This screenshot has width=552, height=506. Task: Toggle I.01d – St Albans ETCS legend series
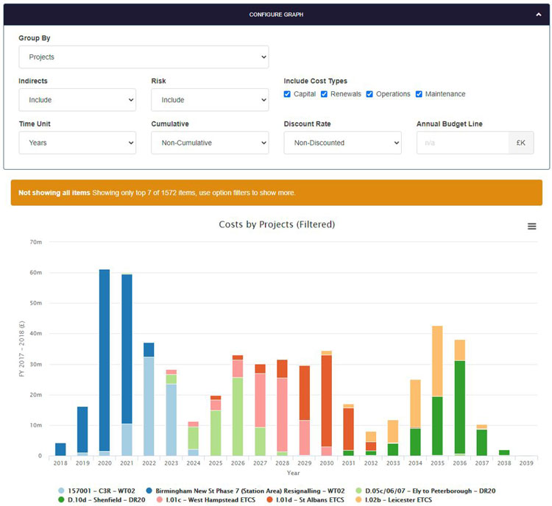[x=305, y=499]
